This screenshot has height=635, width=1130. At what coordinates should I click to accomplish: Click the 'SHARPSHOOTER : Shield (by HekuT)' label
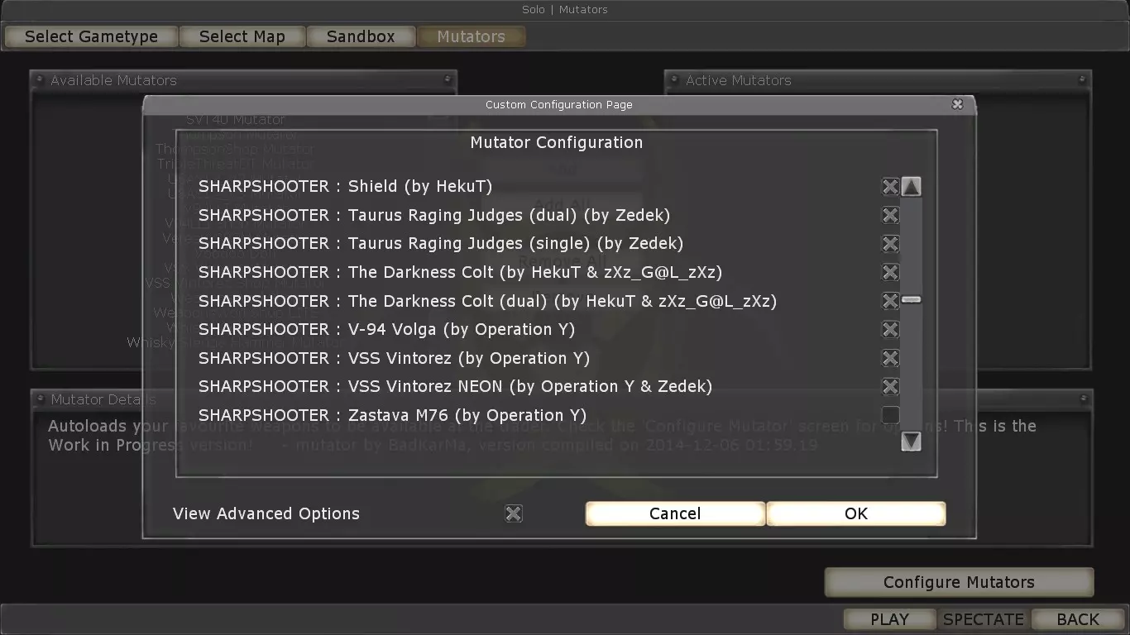coord(345,187)
